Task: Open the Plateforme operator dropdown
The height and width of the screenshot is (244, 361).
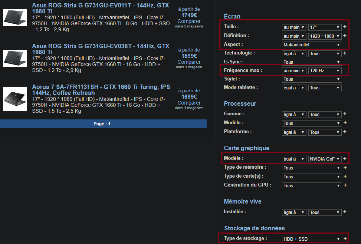Action: coord(294,132)
